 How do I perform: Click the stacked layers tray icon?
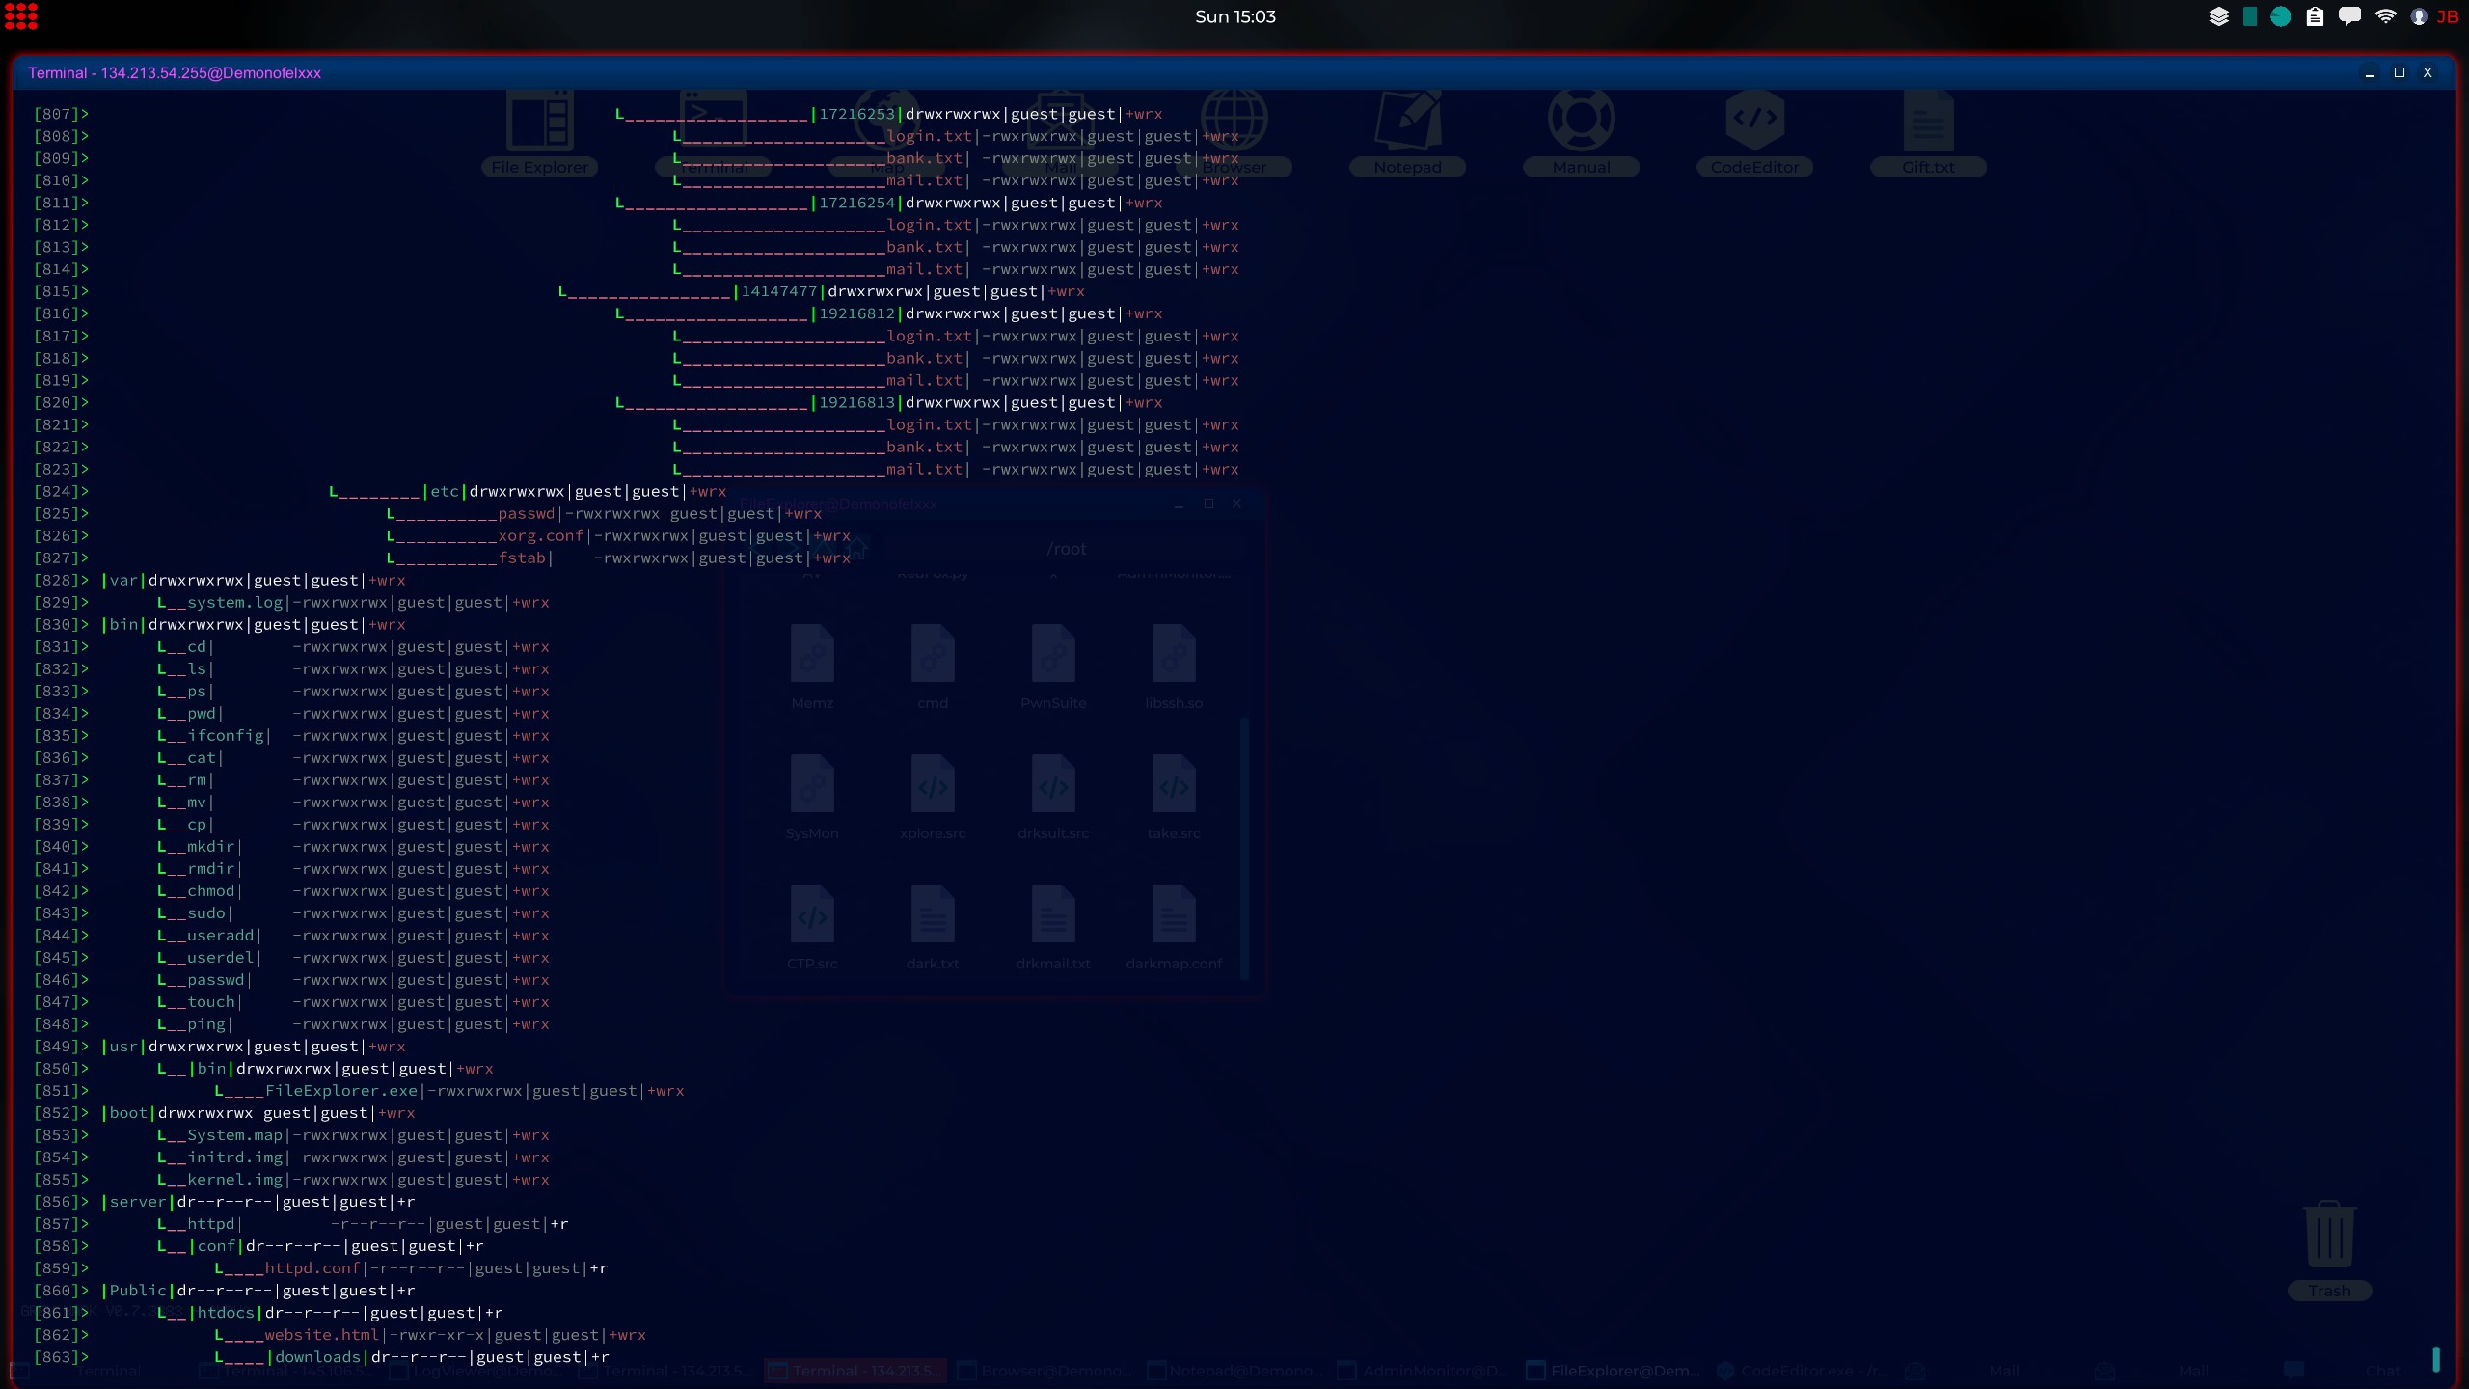[x=2218, y=16]
